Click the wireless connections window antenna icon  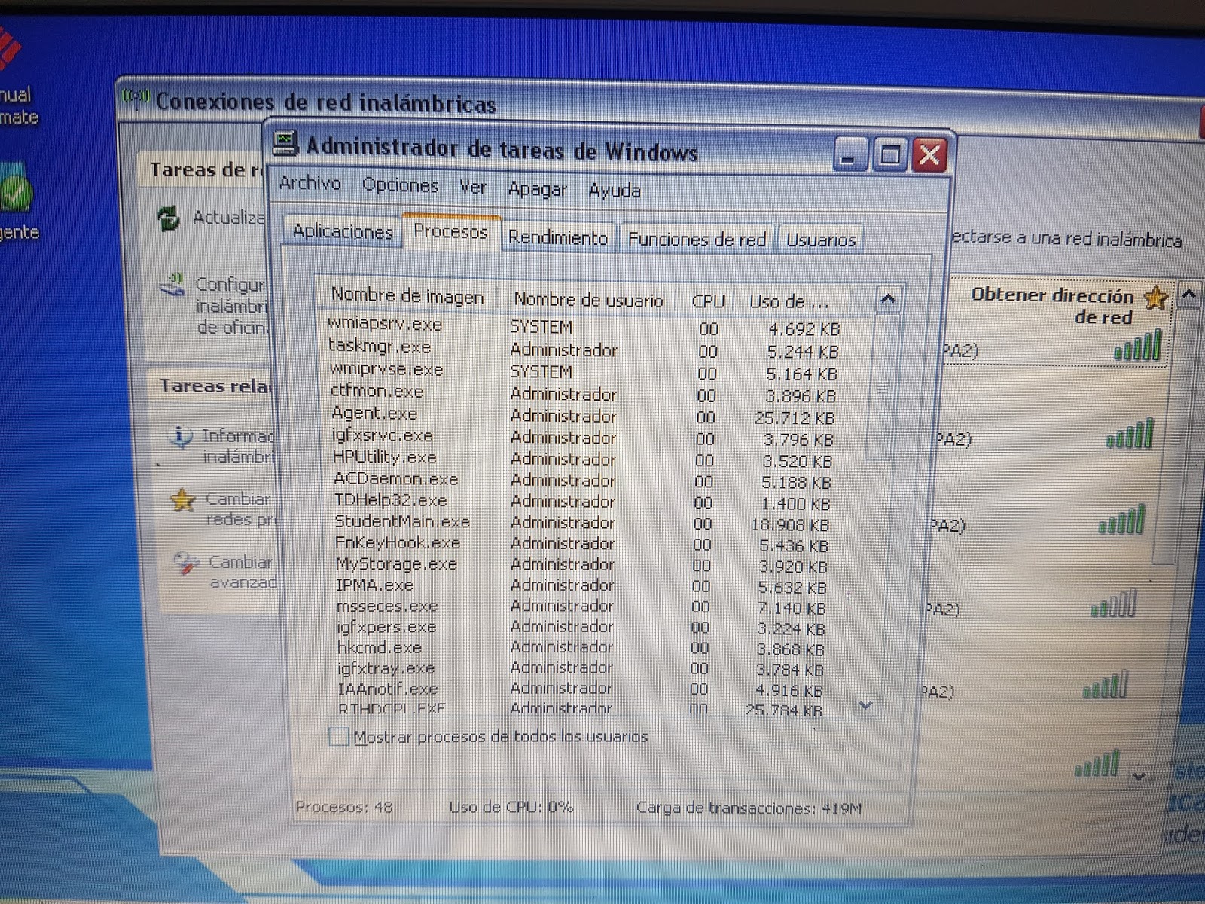click(x=136, y=98)
